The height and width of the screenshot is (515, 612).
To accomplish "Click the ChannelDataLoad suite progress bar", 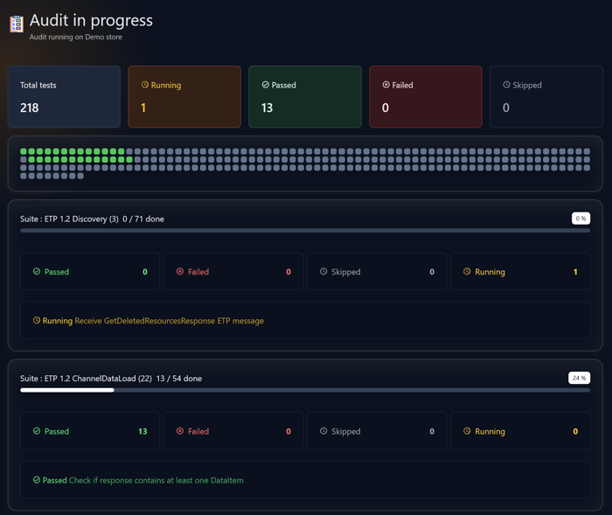I will click(x=305, y=390).
